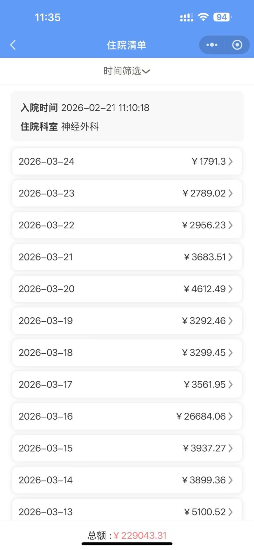
Task: Open the 2026-03-21 daily bill
Action: pyautogui.click(x=127, y=257)
